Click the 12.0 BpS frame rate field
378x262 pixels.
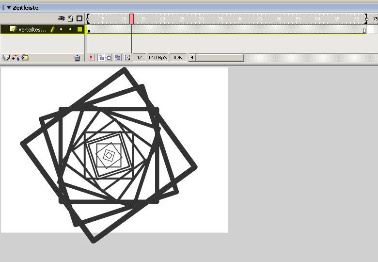pyautogui.click(x=157, y=57)
